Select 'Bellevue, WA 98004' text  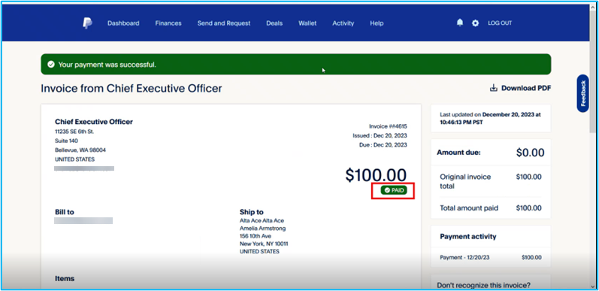coord(80,150)
